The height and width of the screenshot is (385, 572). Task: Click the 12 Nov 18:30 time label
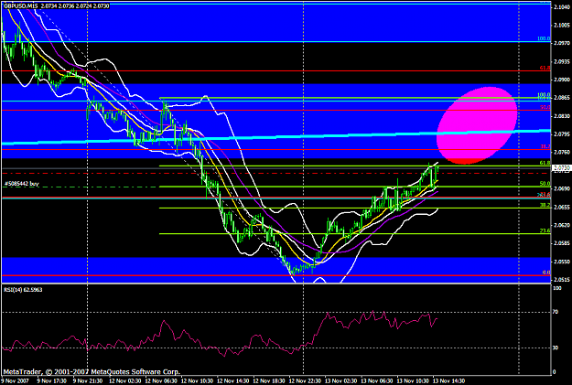pos(270,381)
